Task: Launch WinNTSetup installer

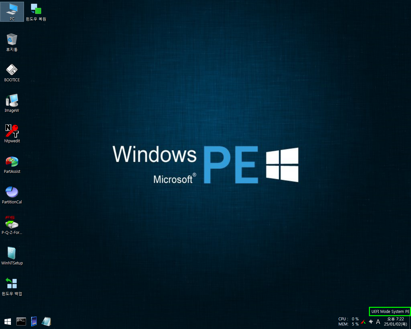Action: pos(12,256)
